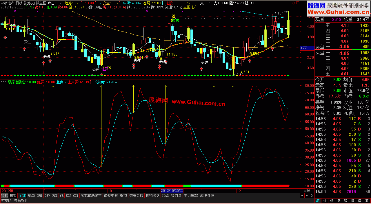Click the minus zoom button under the chart
This screenshot has height=204, width=371.
pos(307,196)
